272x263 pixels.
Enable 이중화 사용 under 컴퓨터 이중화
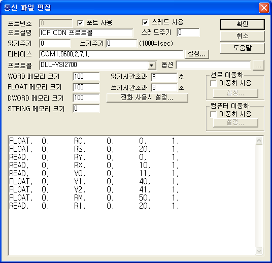tap(213, 114)
